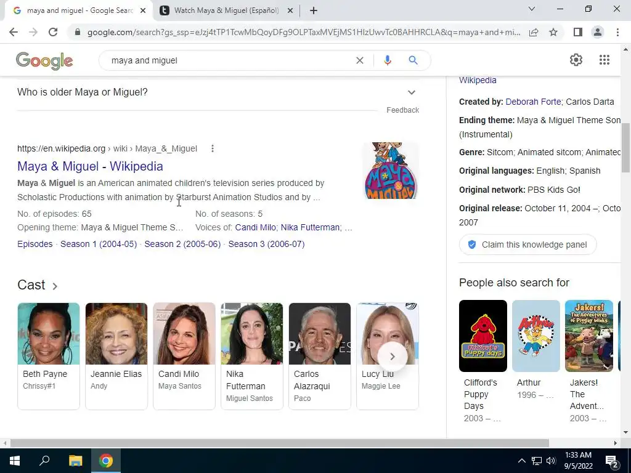Open Season 3 (2006-07) link

pos(266,244)
